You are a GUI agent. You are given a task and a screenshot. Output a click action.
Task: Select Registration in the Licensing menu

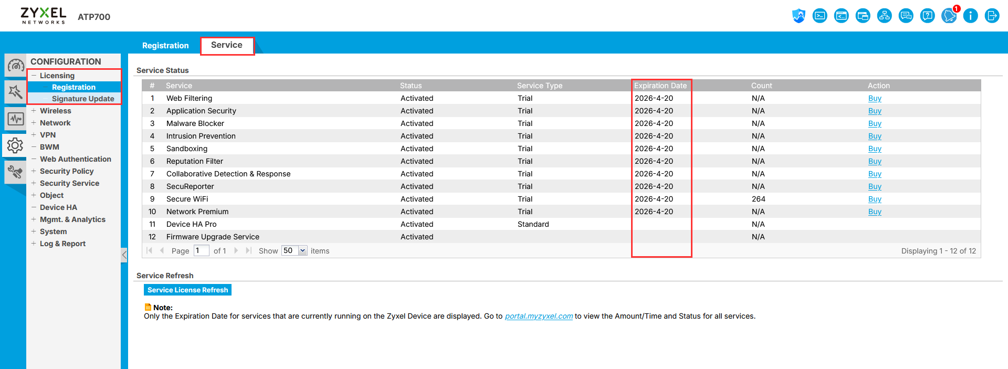[73, 87]
